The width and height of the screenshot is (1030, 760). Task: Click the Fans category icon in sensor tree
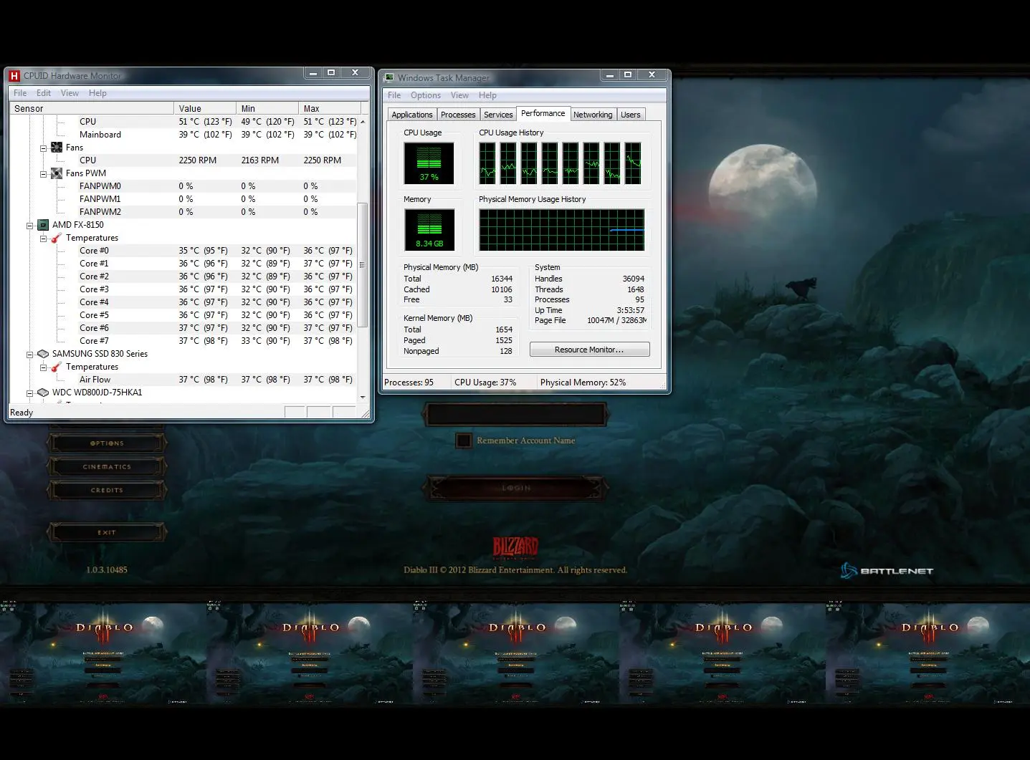(x=57, y=148)
